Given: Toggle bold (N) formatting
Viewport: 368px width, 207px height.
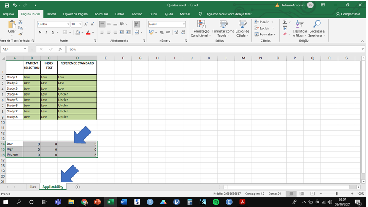Looking at the screenshot, I should click(40, 33).
